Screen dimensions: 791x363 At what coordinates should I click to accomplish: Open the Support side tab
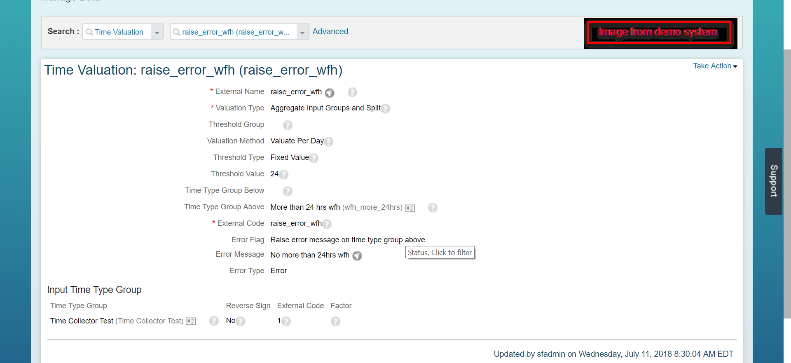click(x=774, y=181)
